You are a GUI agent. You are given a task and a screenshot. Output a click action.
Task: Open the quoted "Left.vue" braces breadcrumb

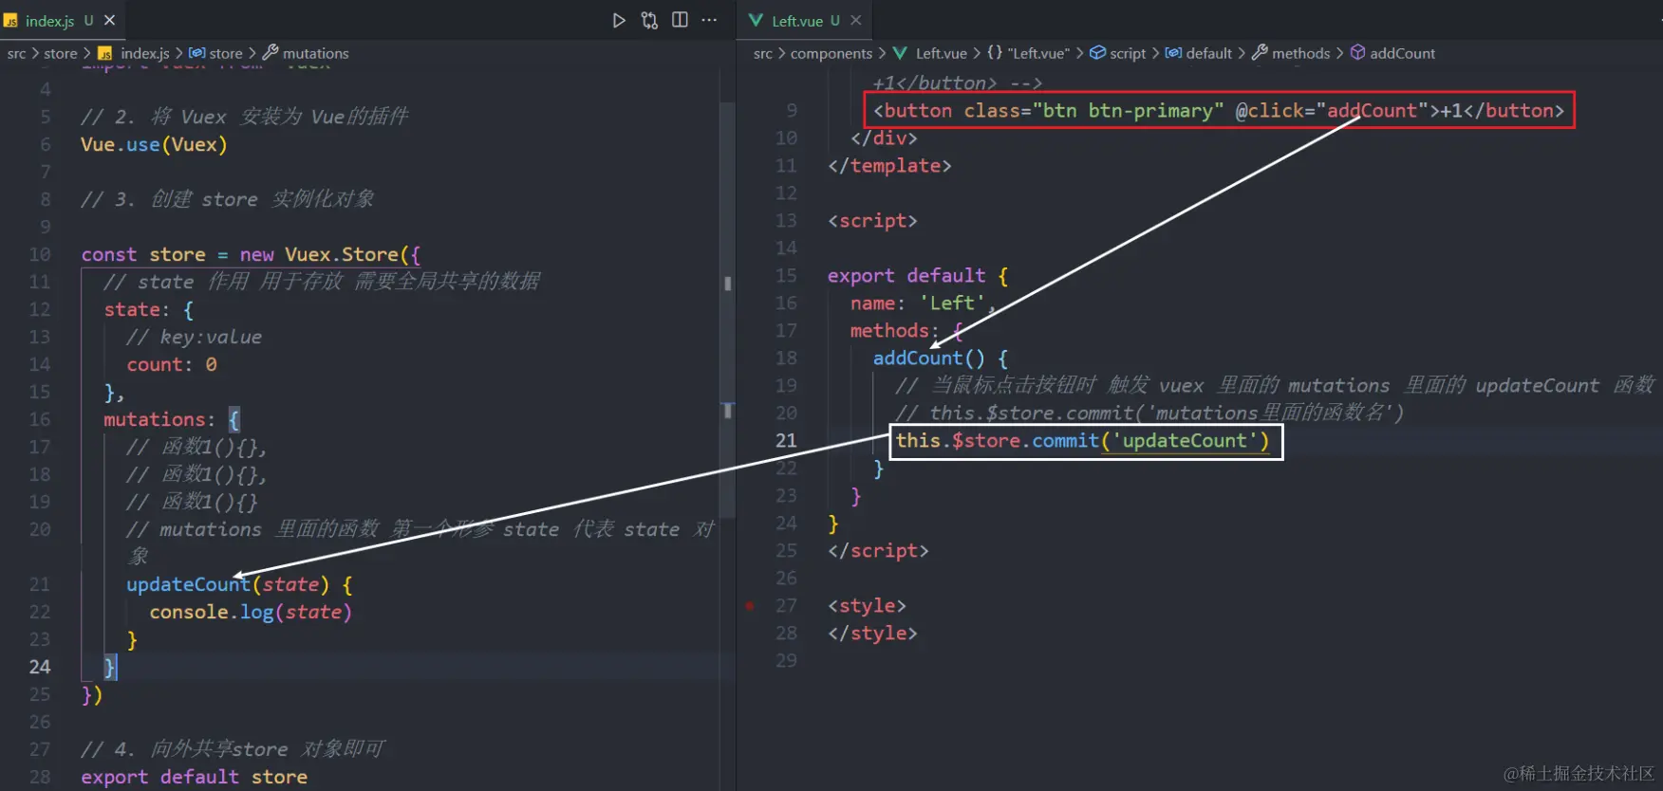tap(1028, 53)
